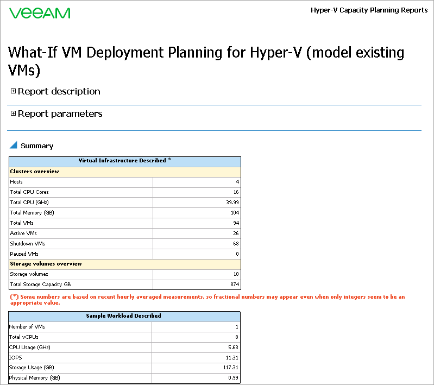Select the Total vCPUs label

click(23, 337)
